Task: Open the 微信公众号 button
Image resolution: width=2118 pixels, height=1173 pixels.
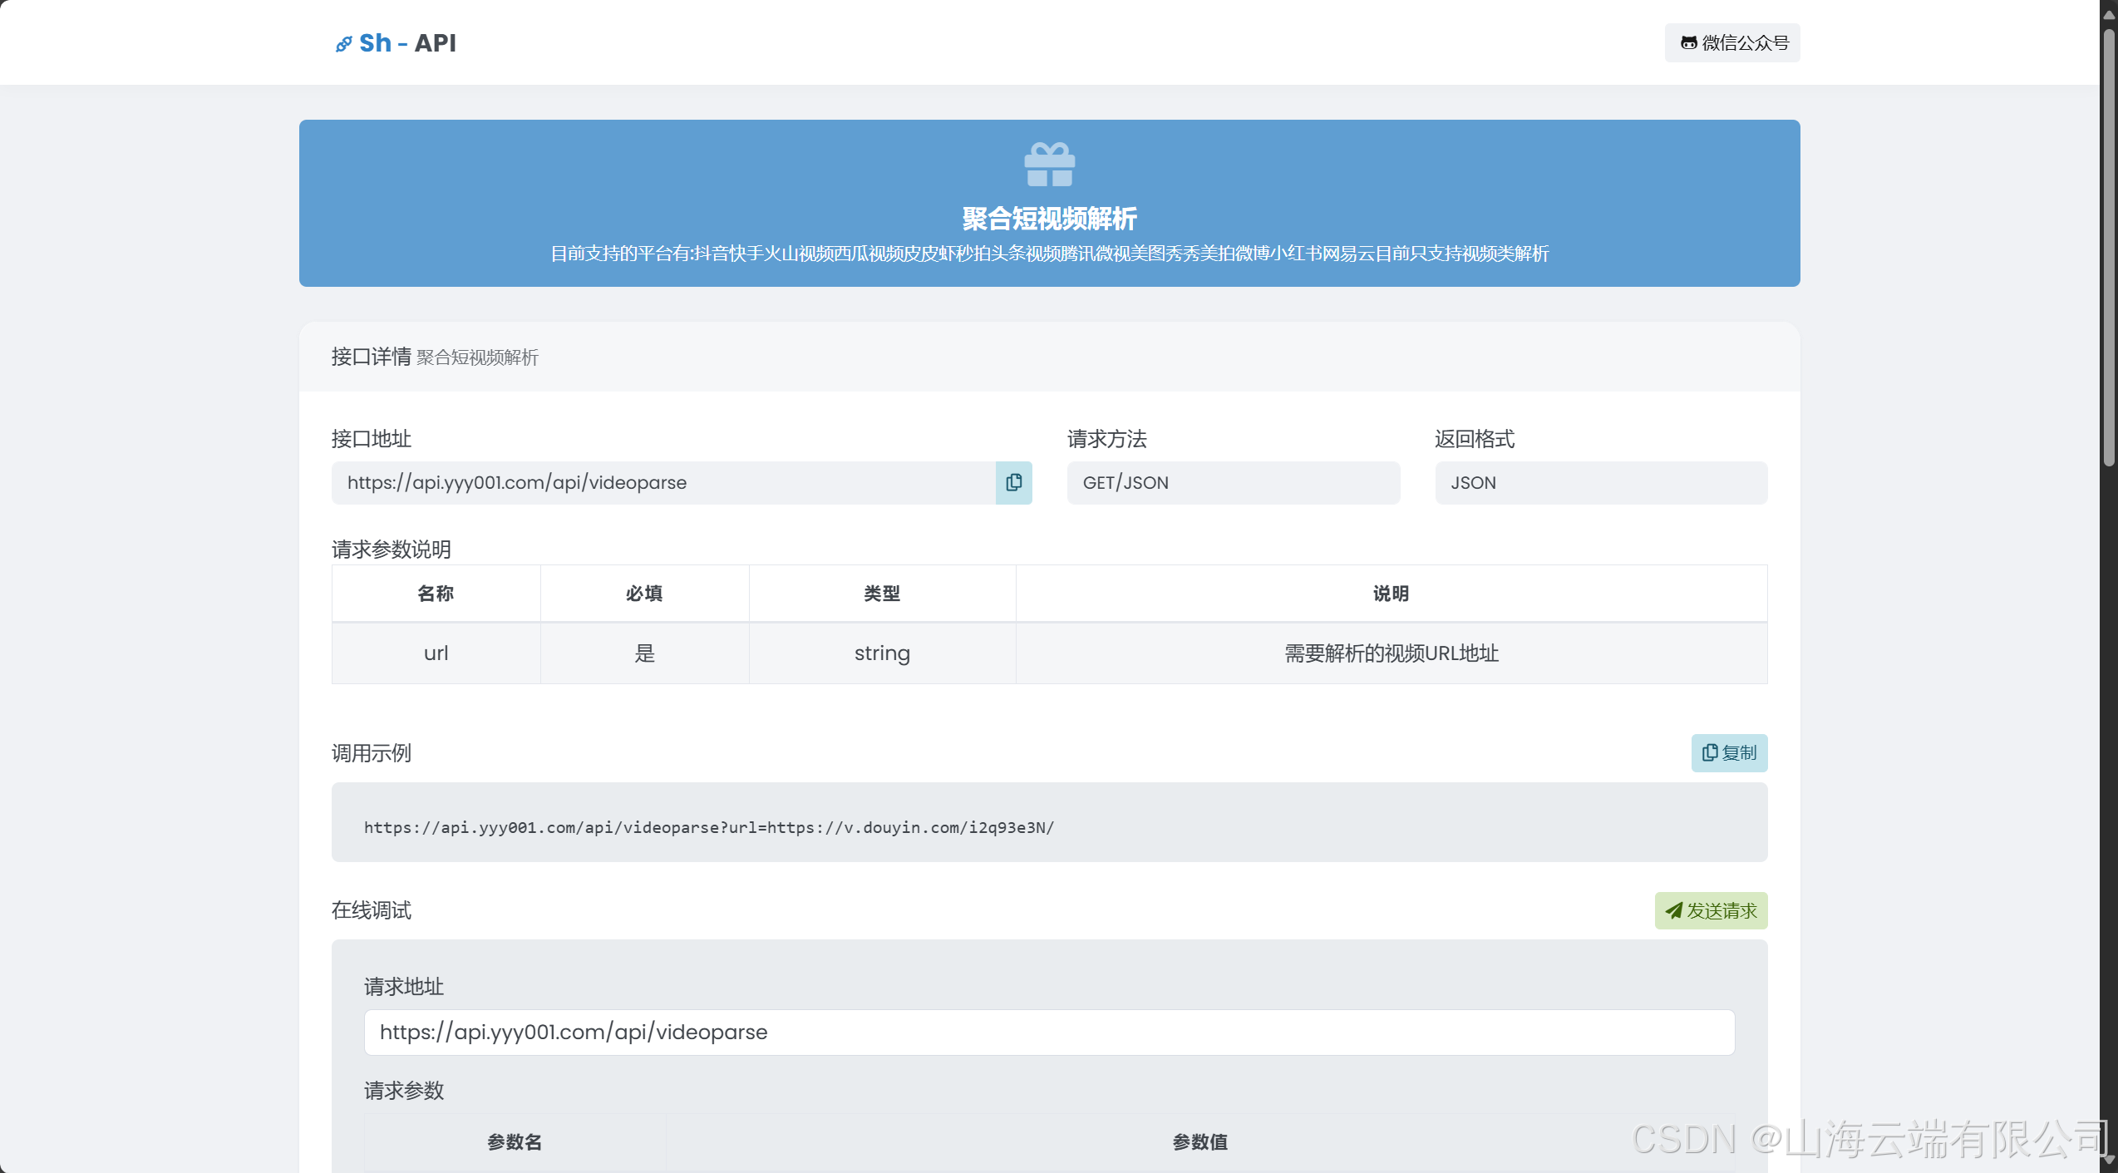Action: click(1732, 42)
